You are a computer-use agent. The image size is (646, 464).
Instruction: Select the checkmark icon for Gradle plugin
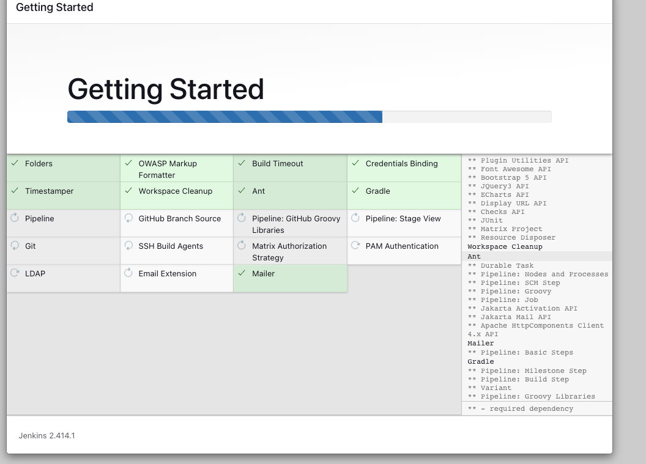pyautogui.click(x=357, y=191)
